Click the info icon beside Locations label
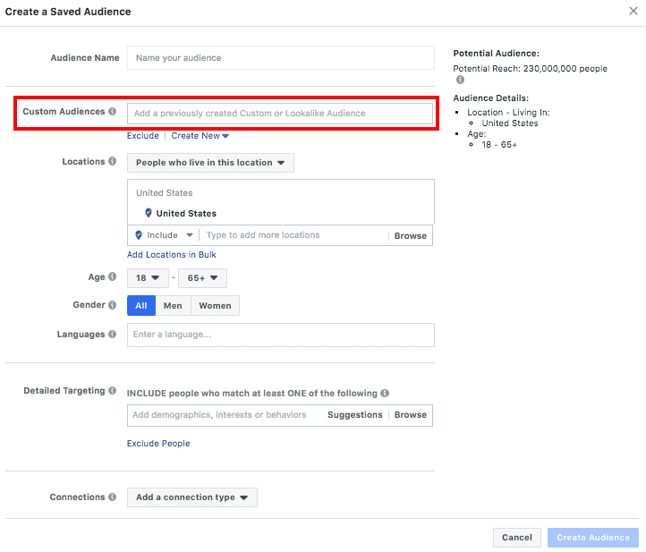This screenshot has width=646, height=552. tap(112, 161)
